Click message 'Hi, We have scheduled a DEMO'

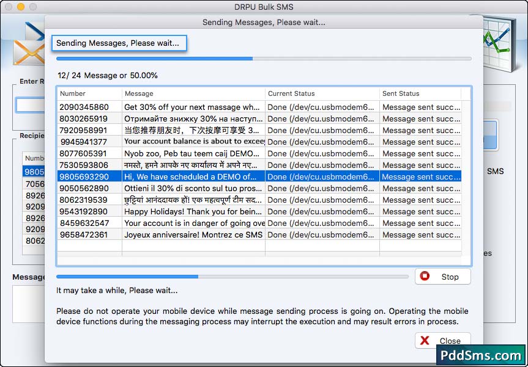pos(193,176)
